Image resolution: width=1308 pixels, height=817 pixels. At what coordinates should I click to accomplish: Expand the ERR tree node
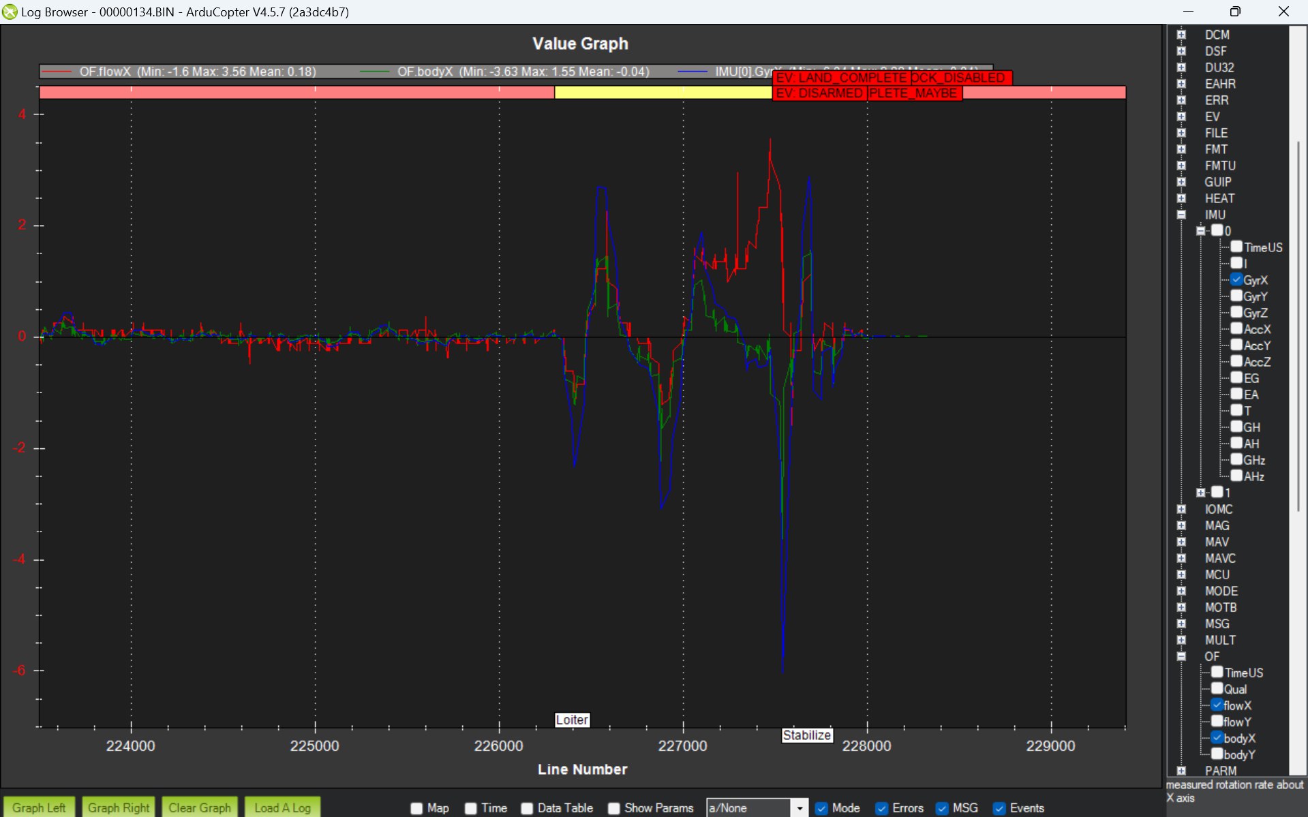tap(1181, 100)
